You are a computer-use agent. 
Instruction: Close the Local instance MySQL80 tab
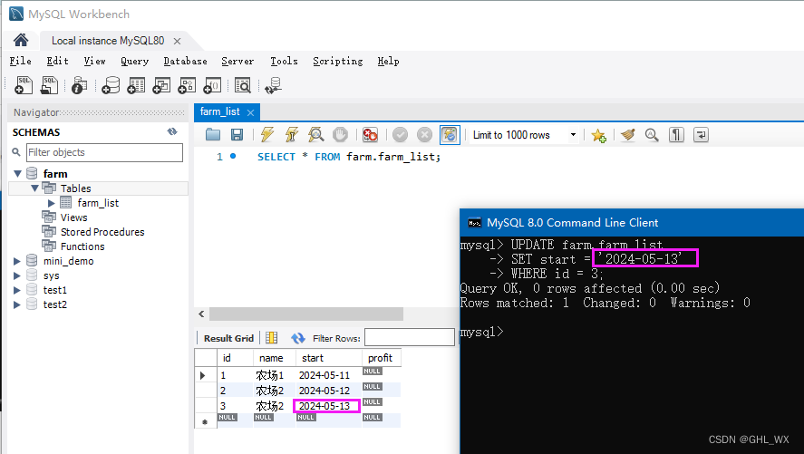click(x=177, y=41)
